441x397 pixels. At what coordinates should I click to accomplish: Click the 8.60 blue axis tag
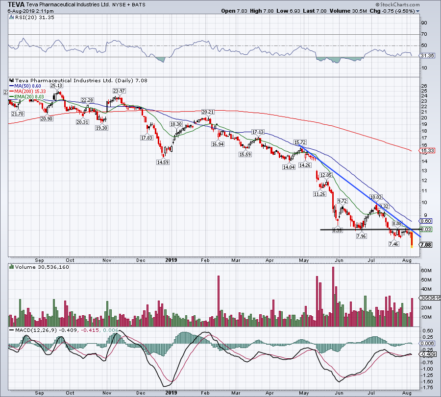426,221
